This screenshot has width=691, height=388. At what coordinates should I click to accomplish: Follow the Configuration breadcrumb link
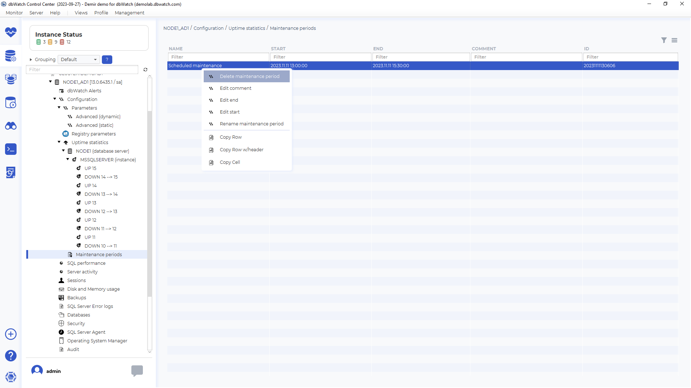pyautogui.click(x=208, y=28)
